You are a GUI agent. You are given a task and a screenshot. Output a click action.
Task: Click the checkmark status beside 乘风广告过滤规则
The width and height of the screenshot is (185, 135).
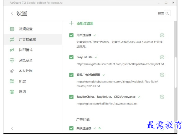point(104,75)
